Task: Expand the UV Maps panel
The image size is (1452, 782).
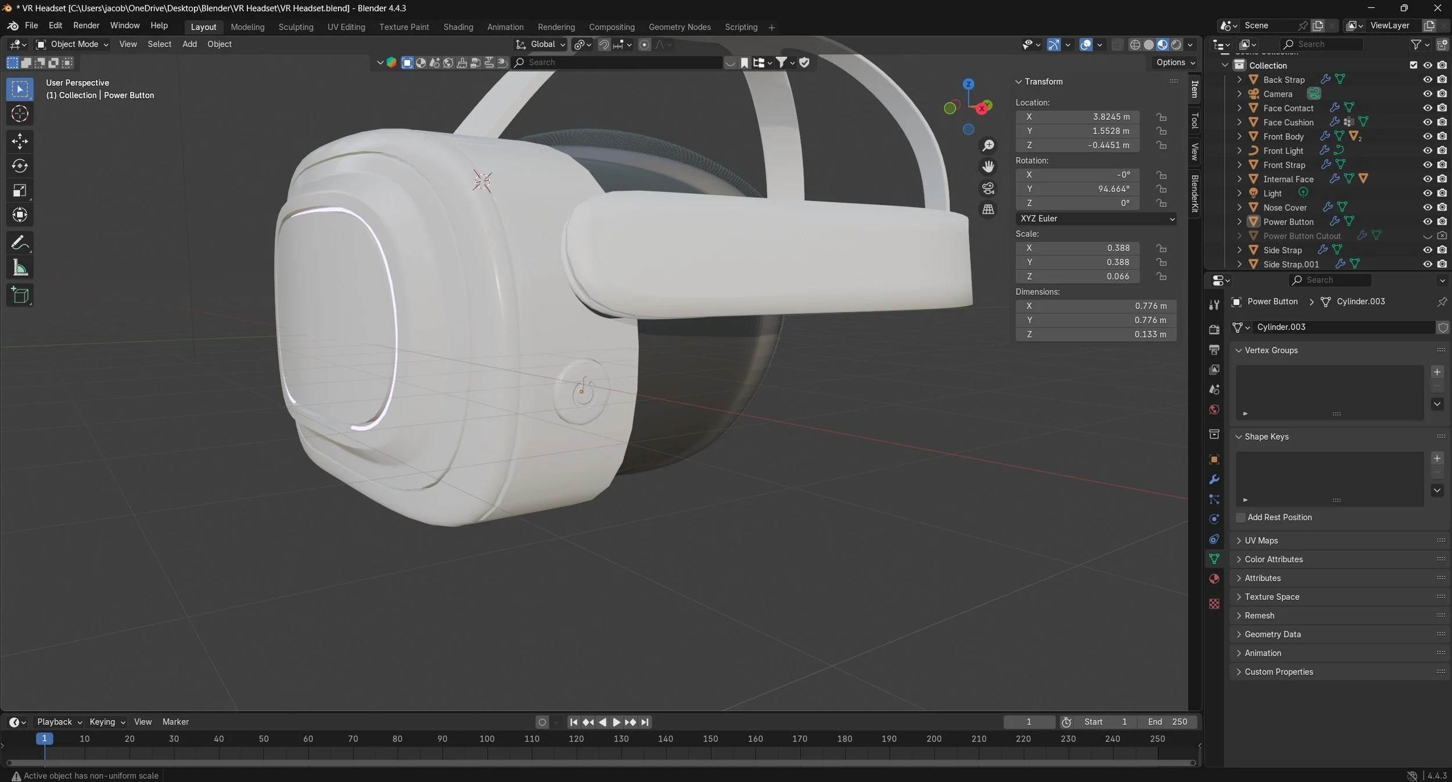Action: coord(1261,540)
